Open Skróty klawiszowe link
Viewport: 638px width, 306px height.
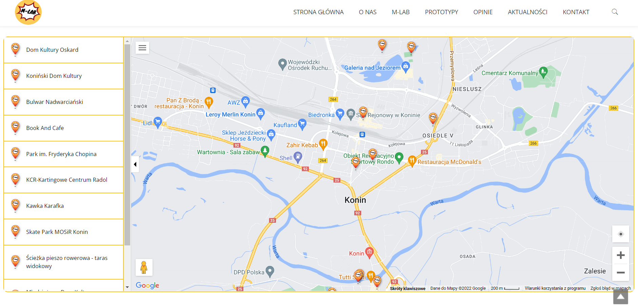tap(407, 289)
